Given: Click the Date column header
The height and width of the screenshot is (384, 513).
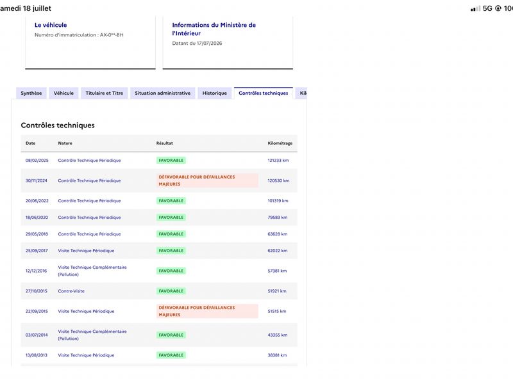Looking at the screenshot, I should click(x=30, y=143).
